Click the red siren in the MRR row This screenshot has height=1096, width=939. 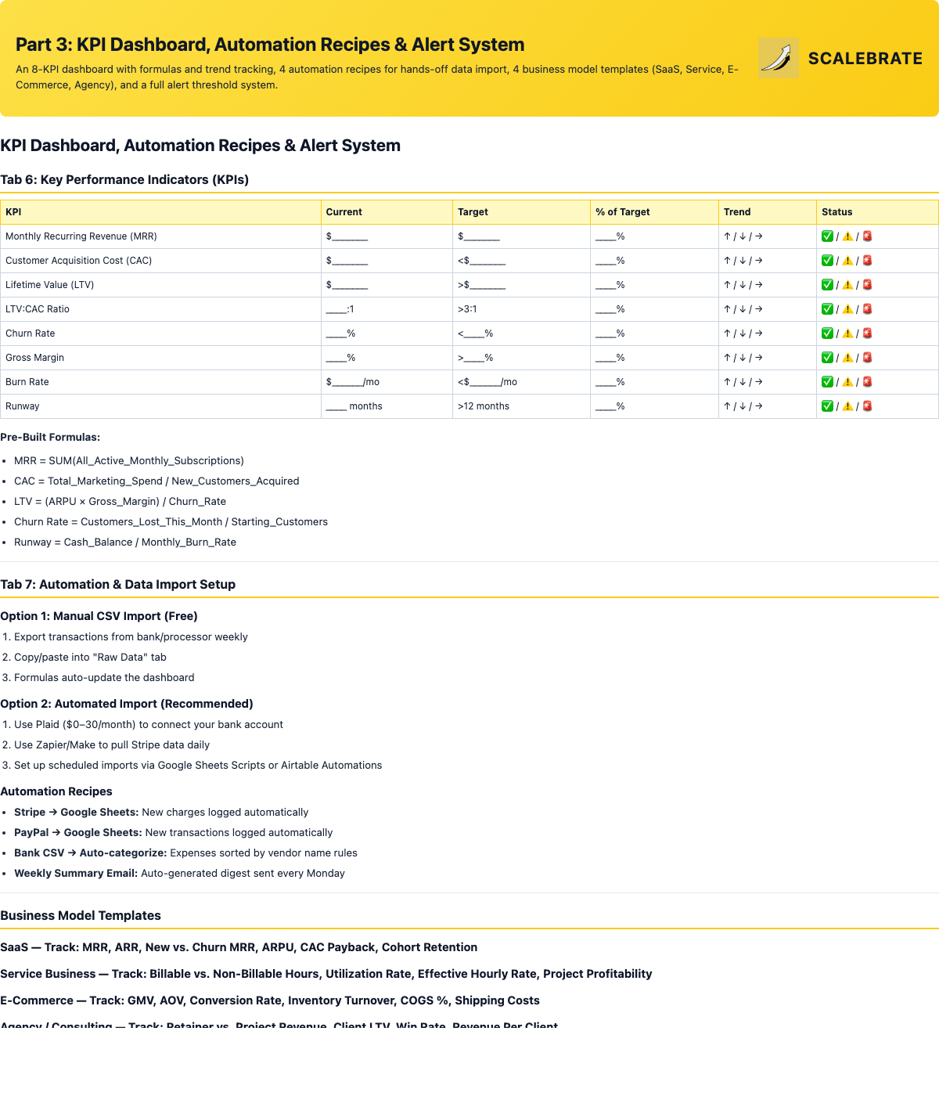coord(867,236)
